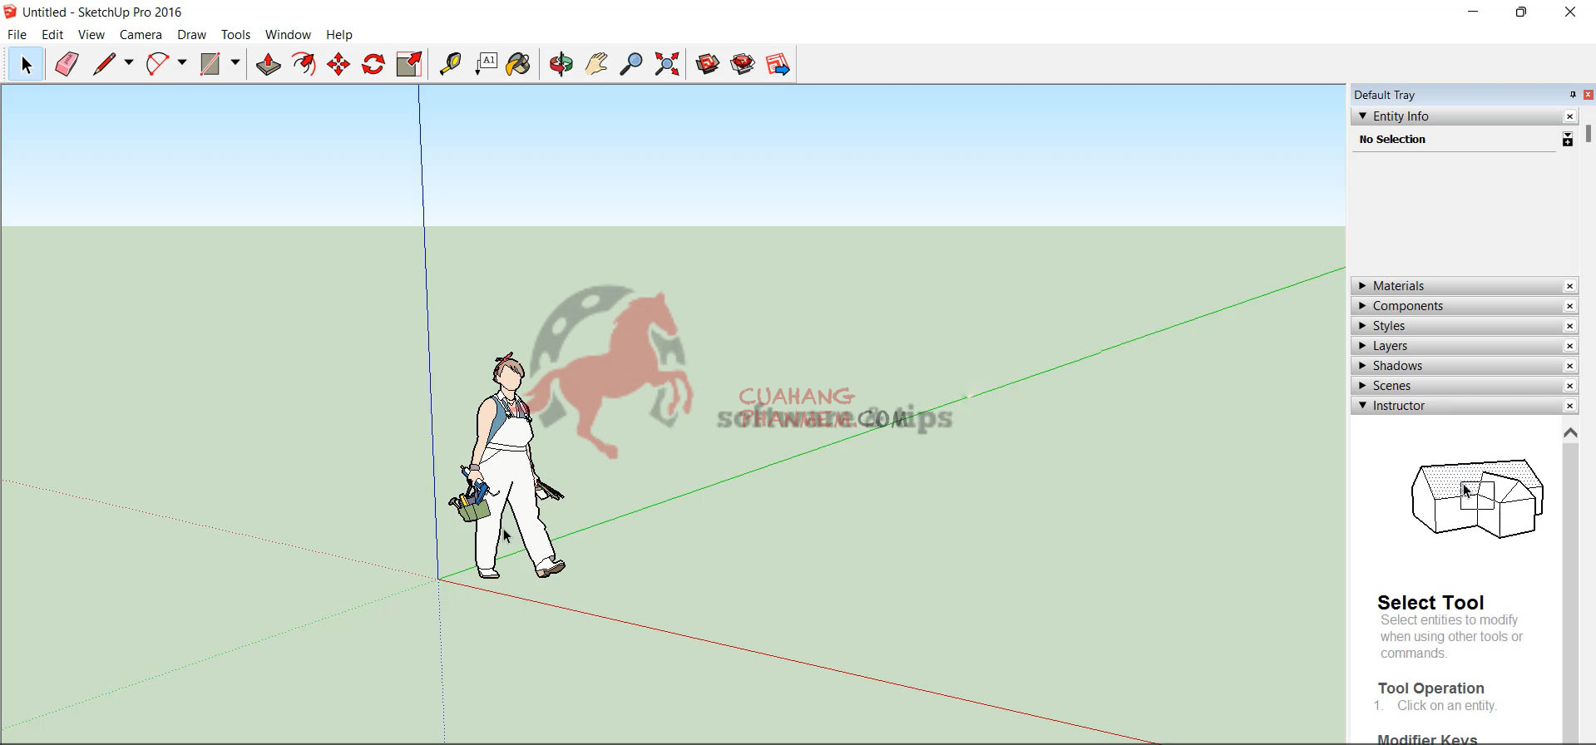The image size is (1596, 745).
Task: Toggle auto-hide pin on Default Tray
Action: click(1573, 95)
